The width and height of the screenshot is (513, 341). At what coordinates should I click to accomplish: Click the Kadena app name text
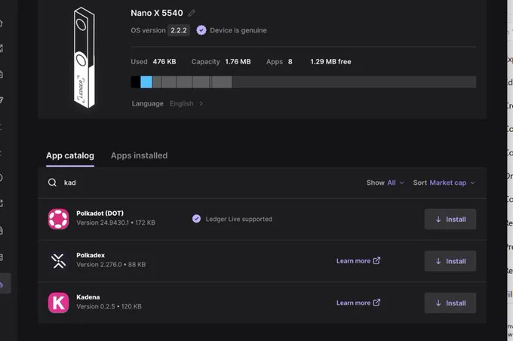[x=88, y=297]
